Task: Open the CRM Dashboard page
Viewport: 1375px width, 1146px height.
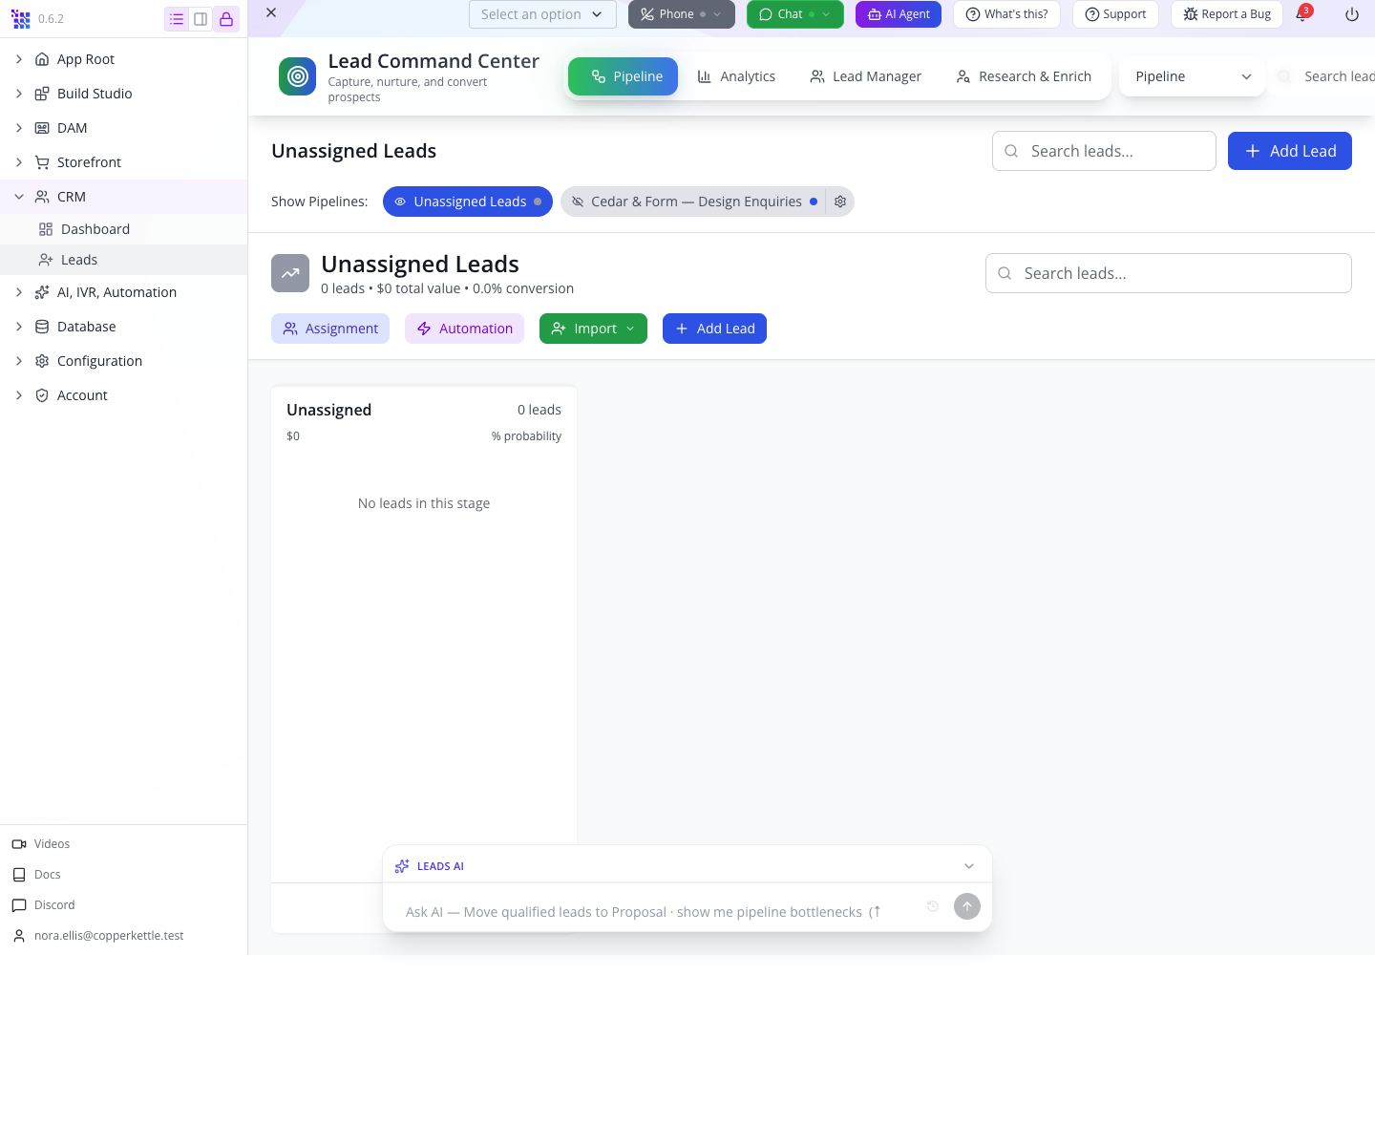Action: (x=95, y=229)
